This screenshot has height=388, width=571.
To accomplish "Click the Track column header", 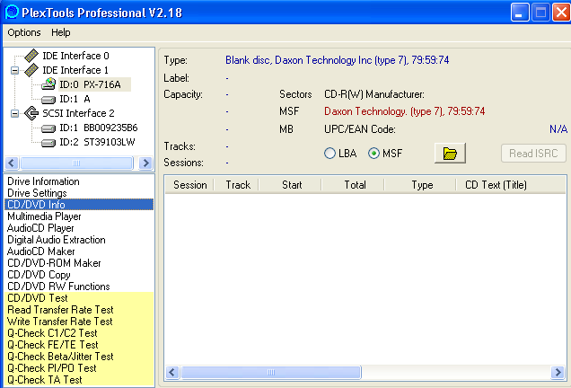I will pos(237,185).
